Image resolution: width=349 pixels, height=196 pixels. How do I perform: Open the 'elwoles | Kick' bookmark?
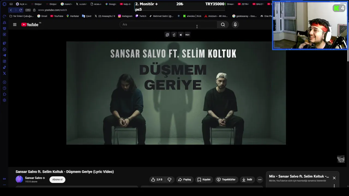tap(192, 16)
